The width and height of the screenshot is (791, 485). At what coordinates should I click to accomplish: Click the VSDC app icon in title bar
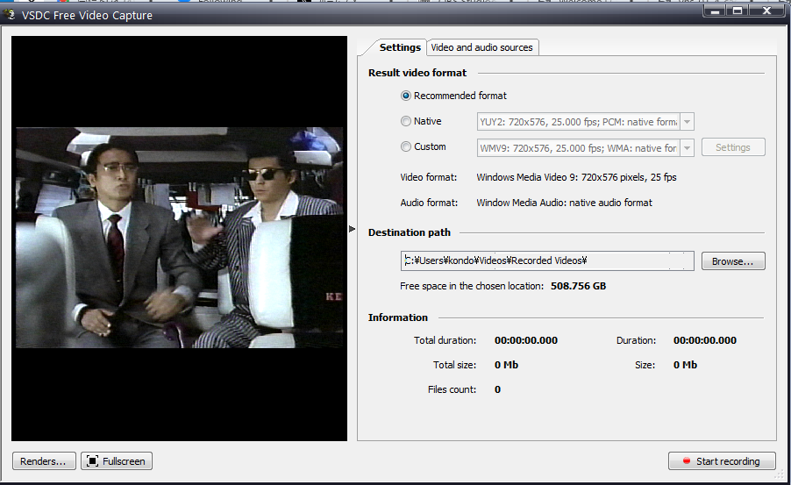click(11, 15)
